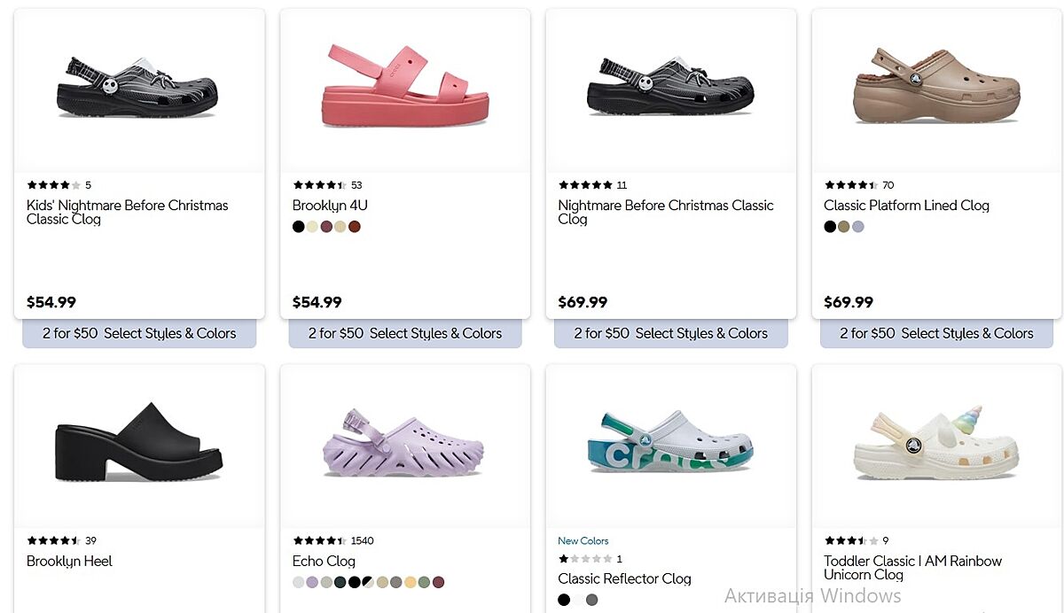Select the lavender-gray Classic Platform Lined Clog swatch
This screenshot has width=1064, height=613.
tap(857, 227)
